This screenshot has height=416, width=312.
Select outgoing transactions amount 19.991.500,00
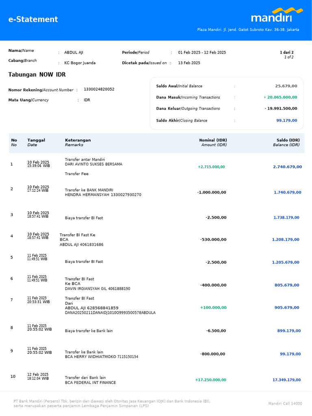pos(281,108)
